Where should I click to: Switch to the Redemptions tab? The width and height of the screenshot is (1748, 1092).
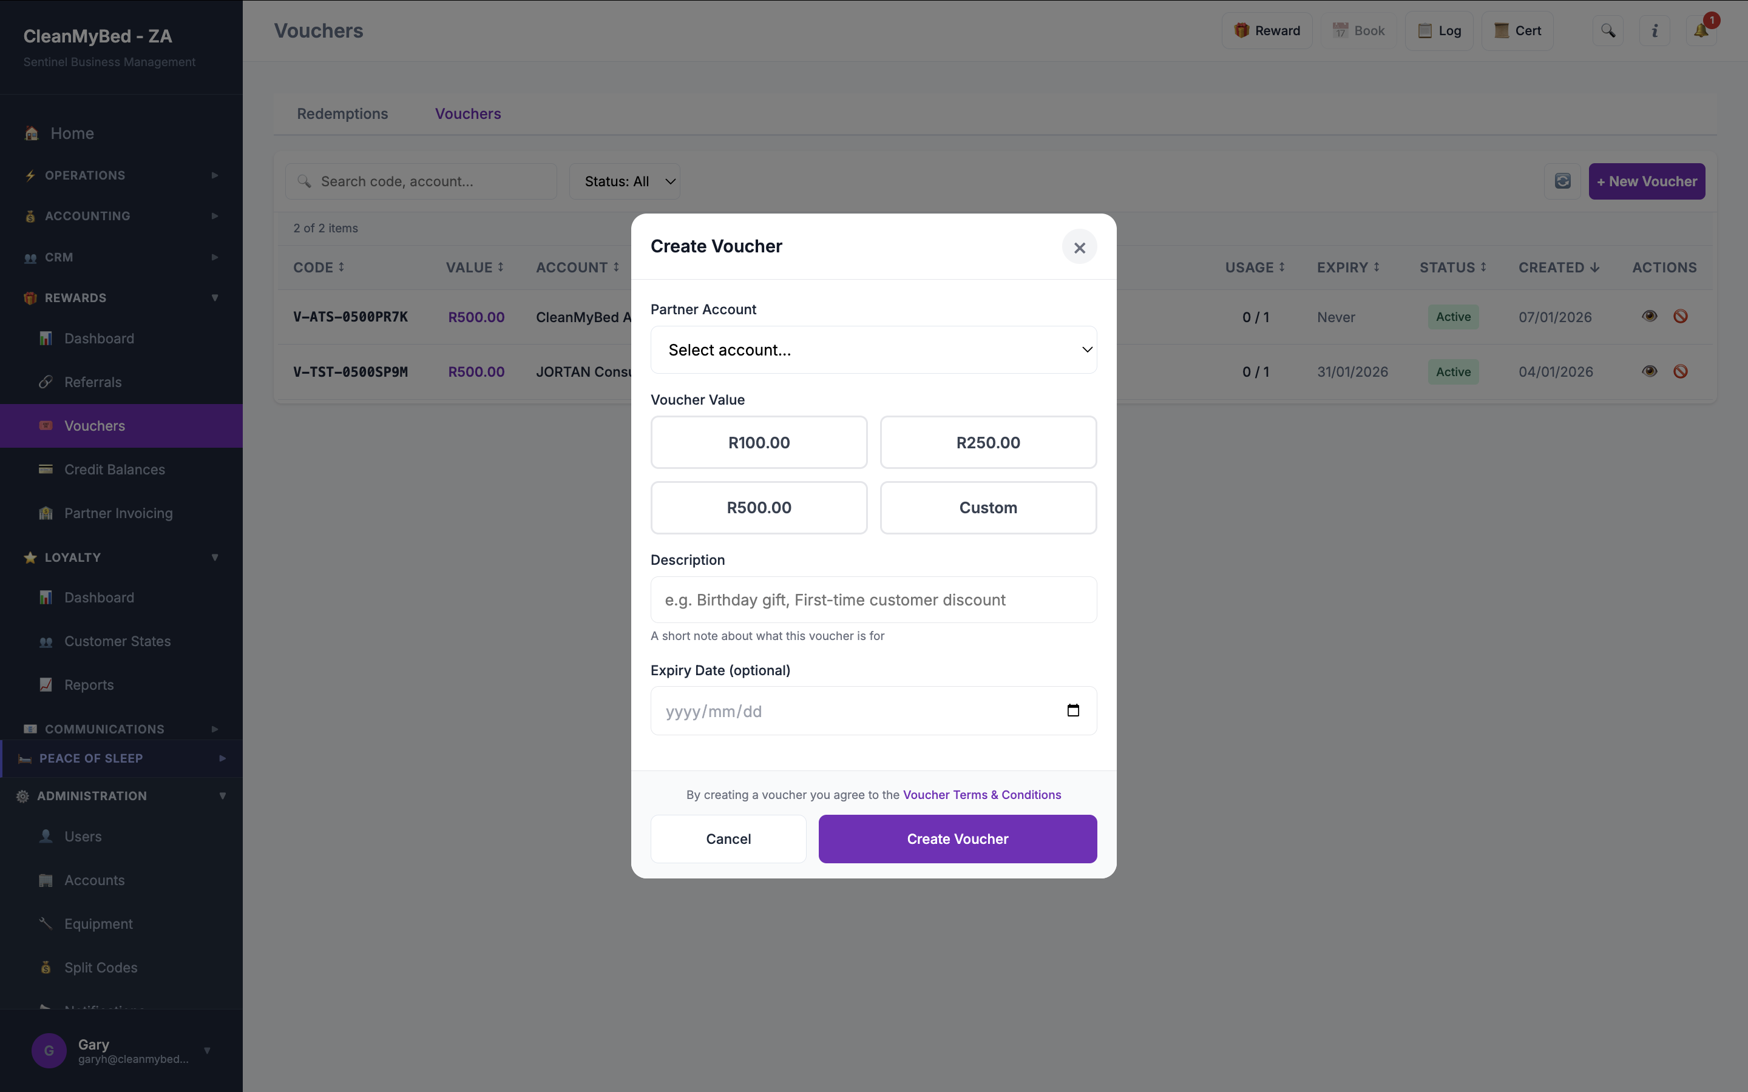342,113
